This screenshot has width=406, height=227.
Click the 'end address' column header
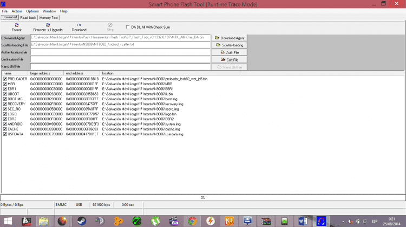pyautogui.click(x=82, y=73)
